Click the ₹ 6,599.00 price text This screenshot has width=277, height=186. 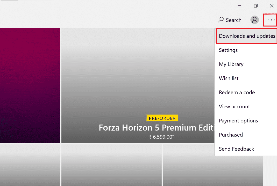(x=161, y=137)
